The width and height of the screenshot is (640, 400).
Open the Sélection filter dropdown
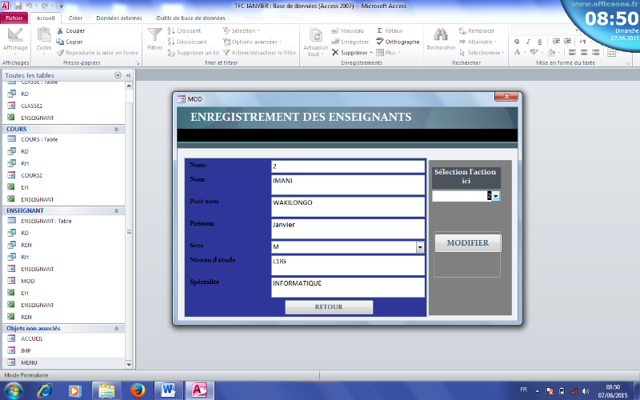click(x=242, y=30)
